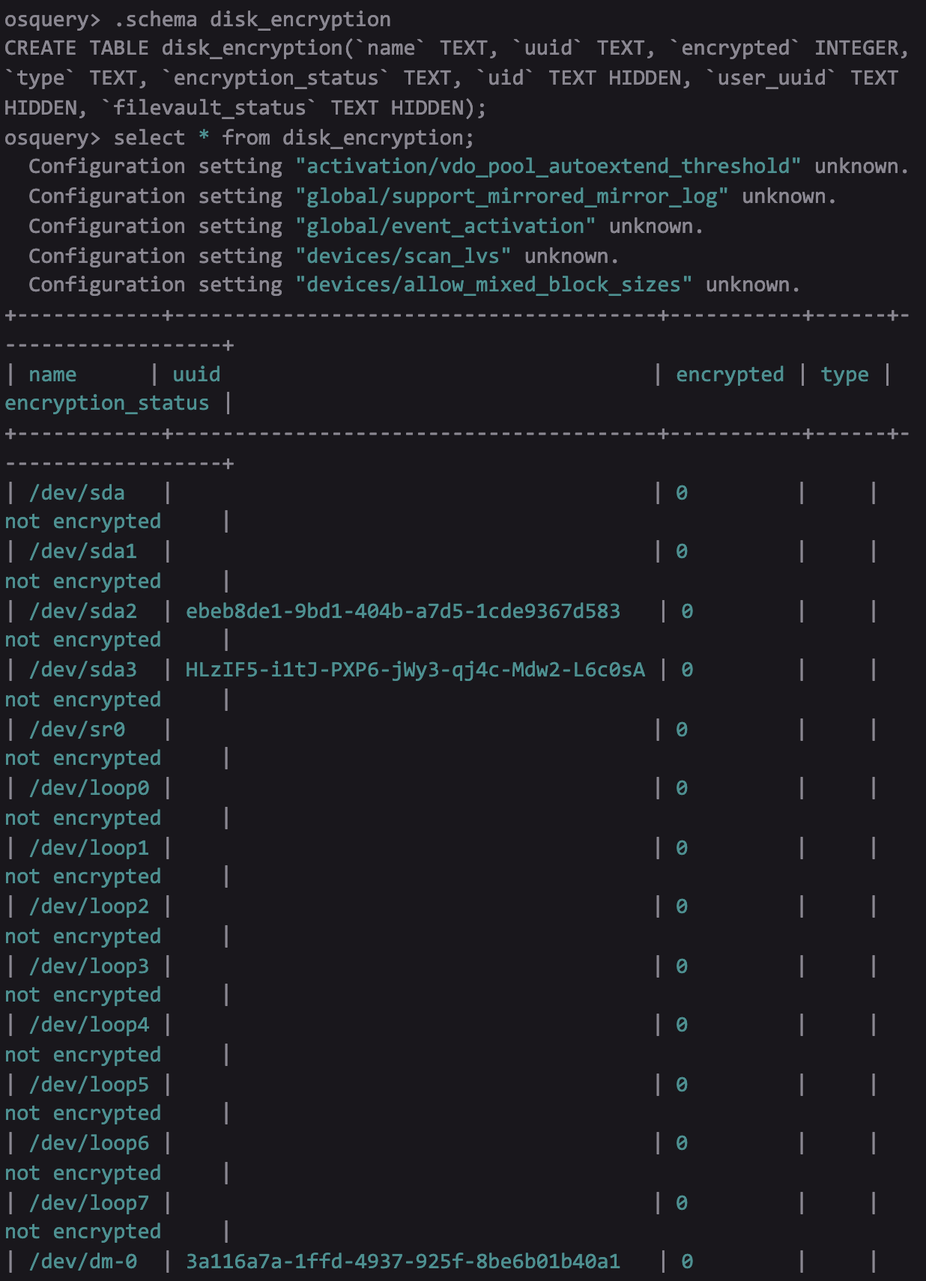Click the '.schema disk_encryption' command text
Viewport: 926px width, 1281px height.
[x=252, y=19]
